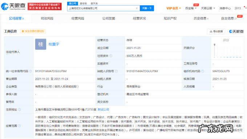Open 消息中心

(225, 8)
